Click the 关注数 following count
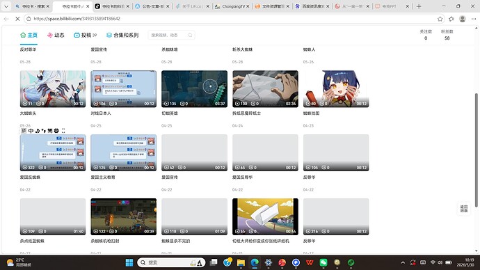 [426, 35]
